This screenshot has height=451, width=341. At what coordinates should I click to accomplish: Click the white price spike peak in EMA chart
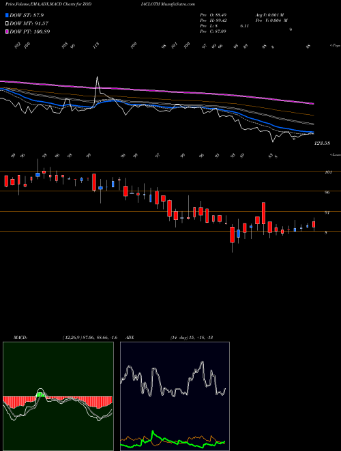pos(98,77)
